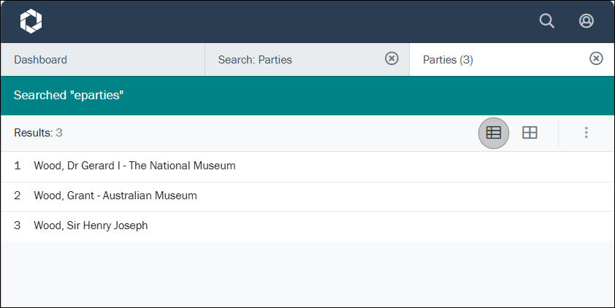The height and width of the screenshot is (308, 615).
Task: Click row number 1 in results
Action: pos(17,166)
